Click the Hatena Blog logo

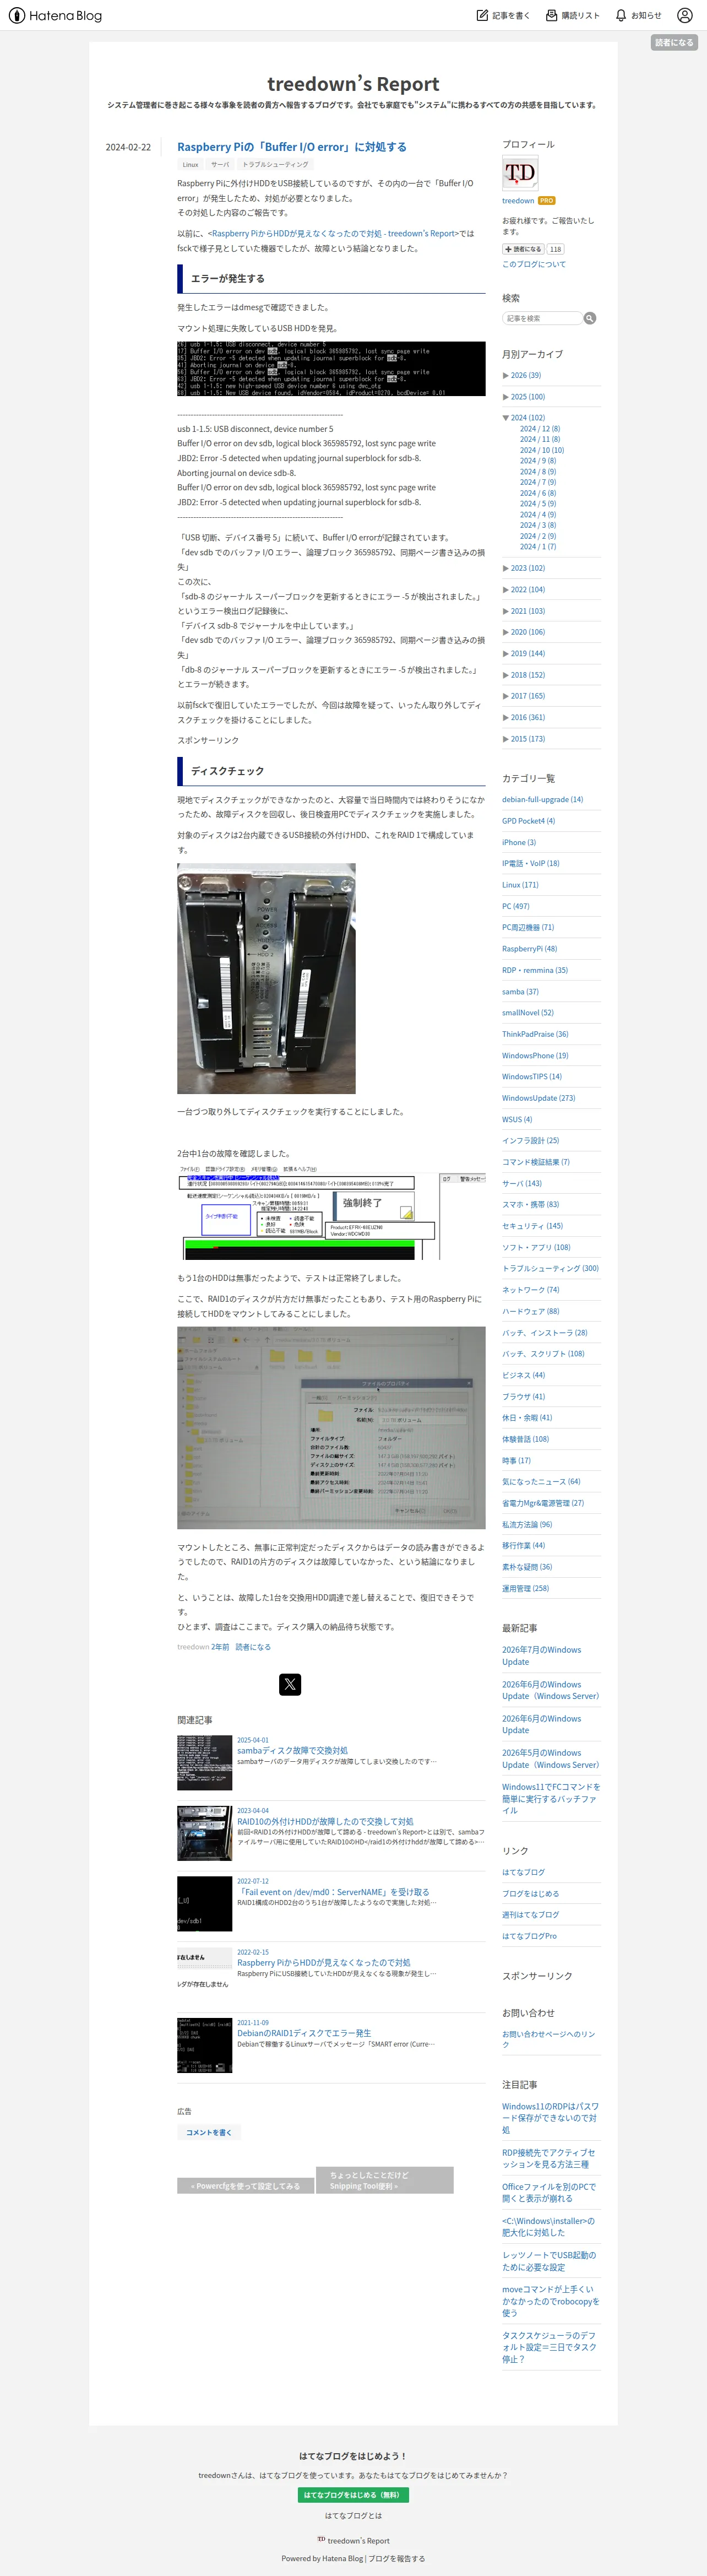pyautogui.click(x=55, y=15)
